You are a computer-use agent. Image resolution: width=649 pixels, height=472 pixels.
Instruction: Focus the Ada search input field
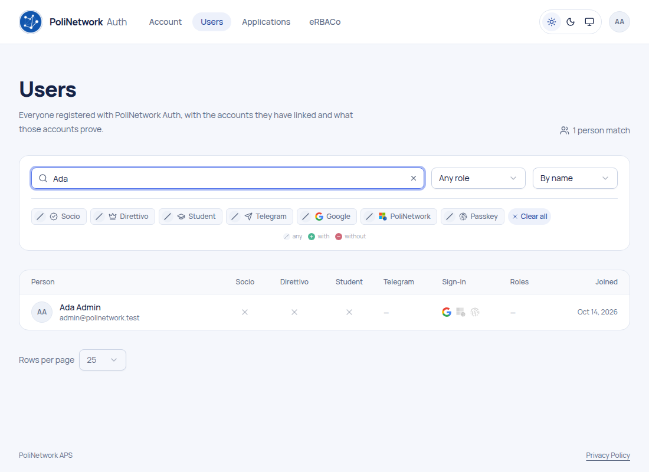click(228, 178)
